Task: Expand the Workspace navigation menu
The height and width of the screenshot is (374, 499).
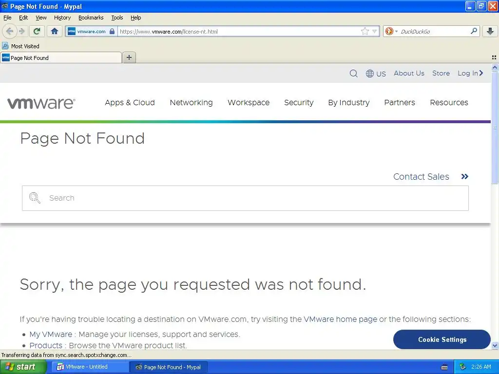Action: (249, 103)
